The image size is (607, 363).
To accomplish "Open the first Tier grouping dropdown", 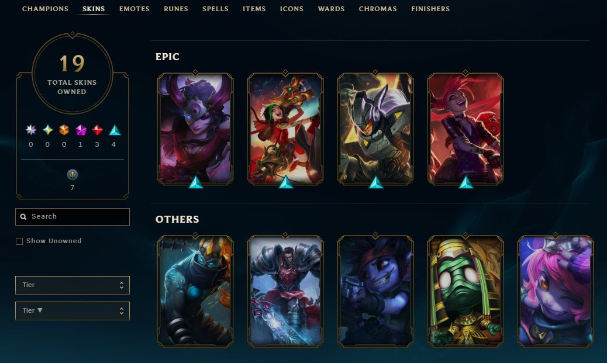I will [x=73, y=285].
